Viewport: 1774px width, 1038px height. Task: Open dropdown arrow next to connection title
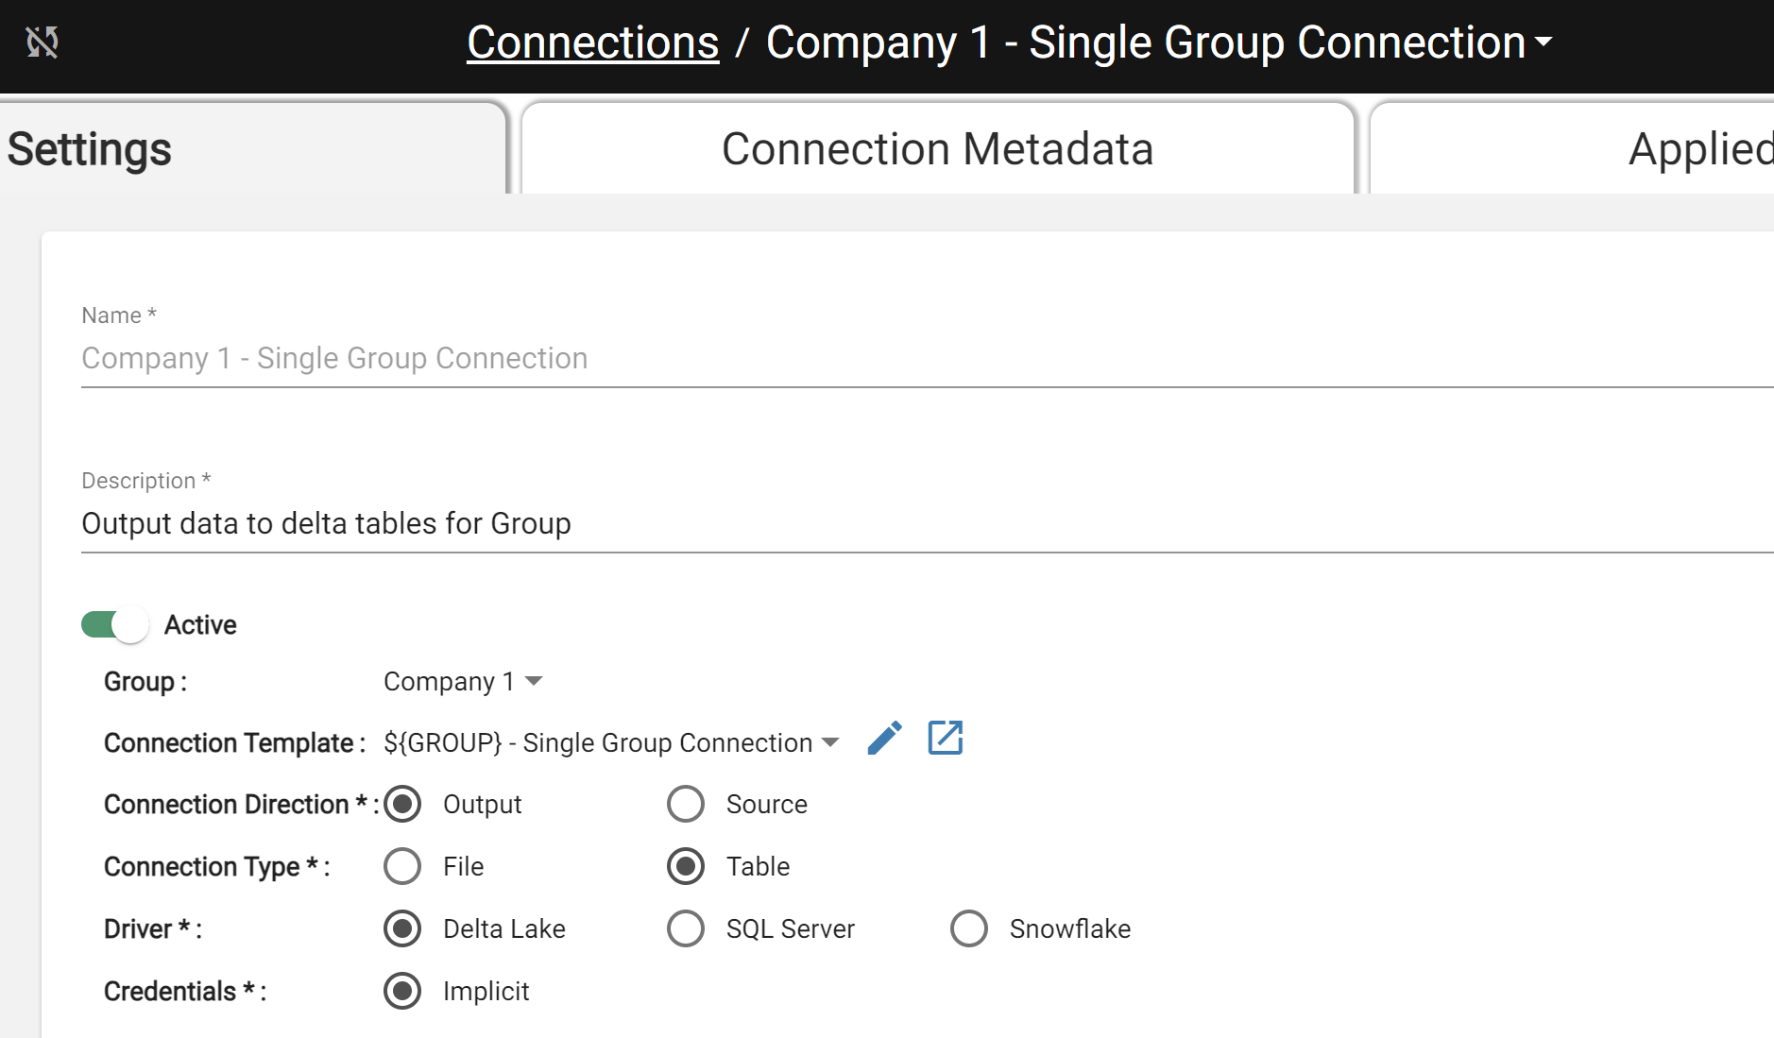1544,43
